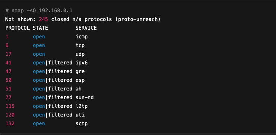Click the PROTOCOL column header

pos(17,28)
